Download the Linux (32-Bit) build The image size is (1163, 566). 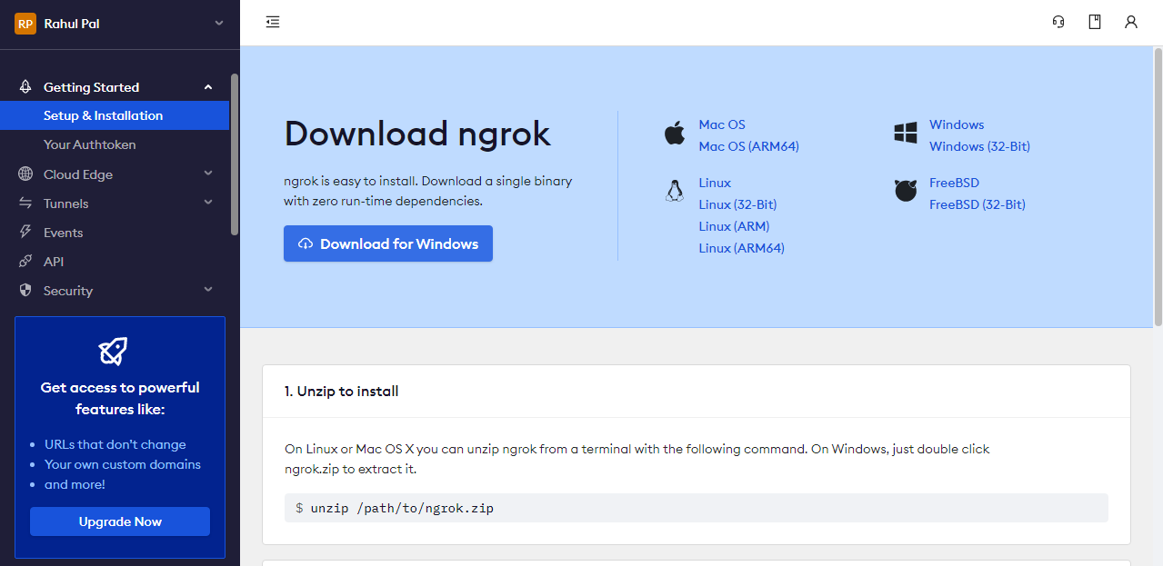point(737,204)
